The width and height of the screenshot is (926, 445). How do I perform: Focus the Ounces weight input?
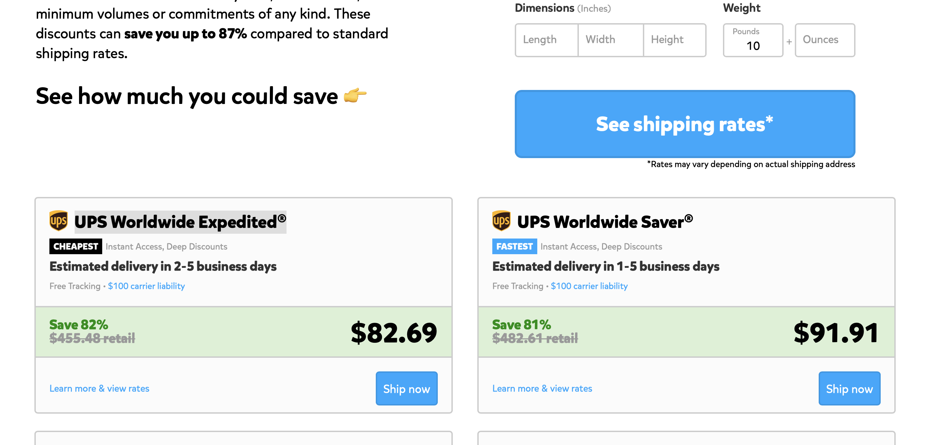point(824,40)
